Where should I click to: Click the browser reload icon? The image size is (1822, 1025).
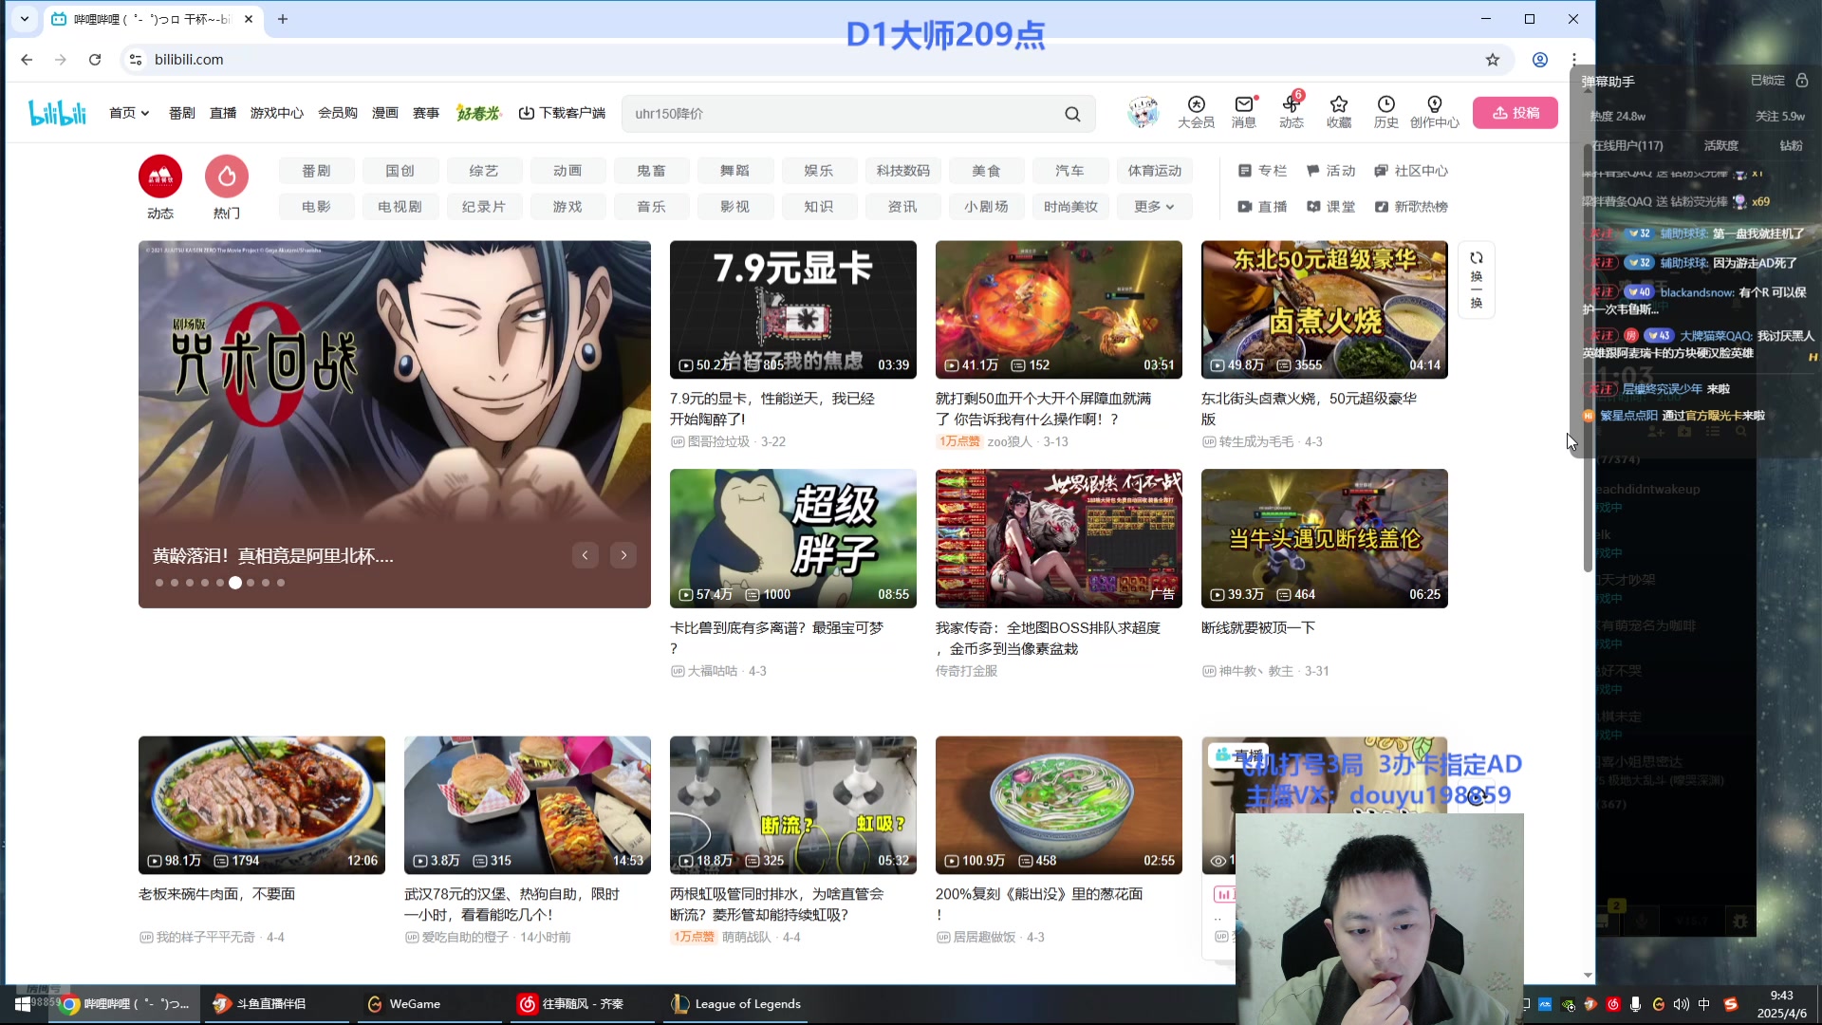95,60
